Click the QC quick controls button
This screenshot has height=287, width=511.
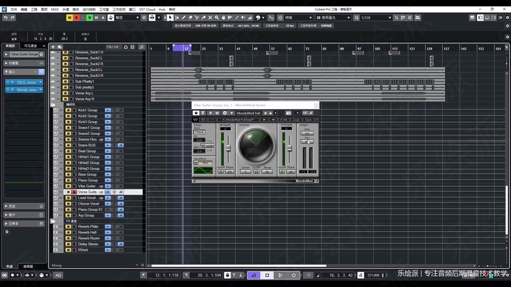point(306,113)
